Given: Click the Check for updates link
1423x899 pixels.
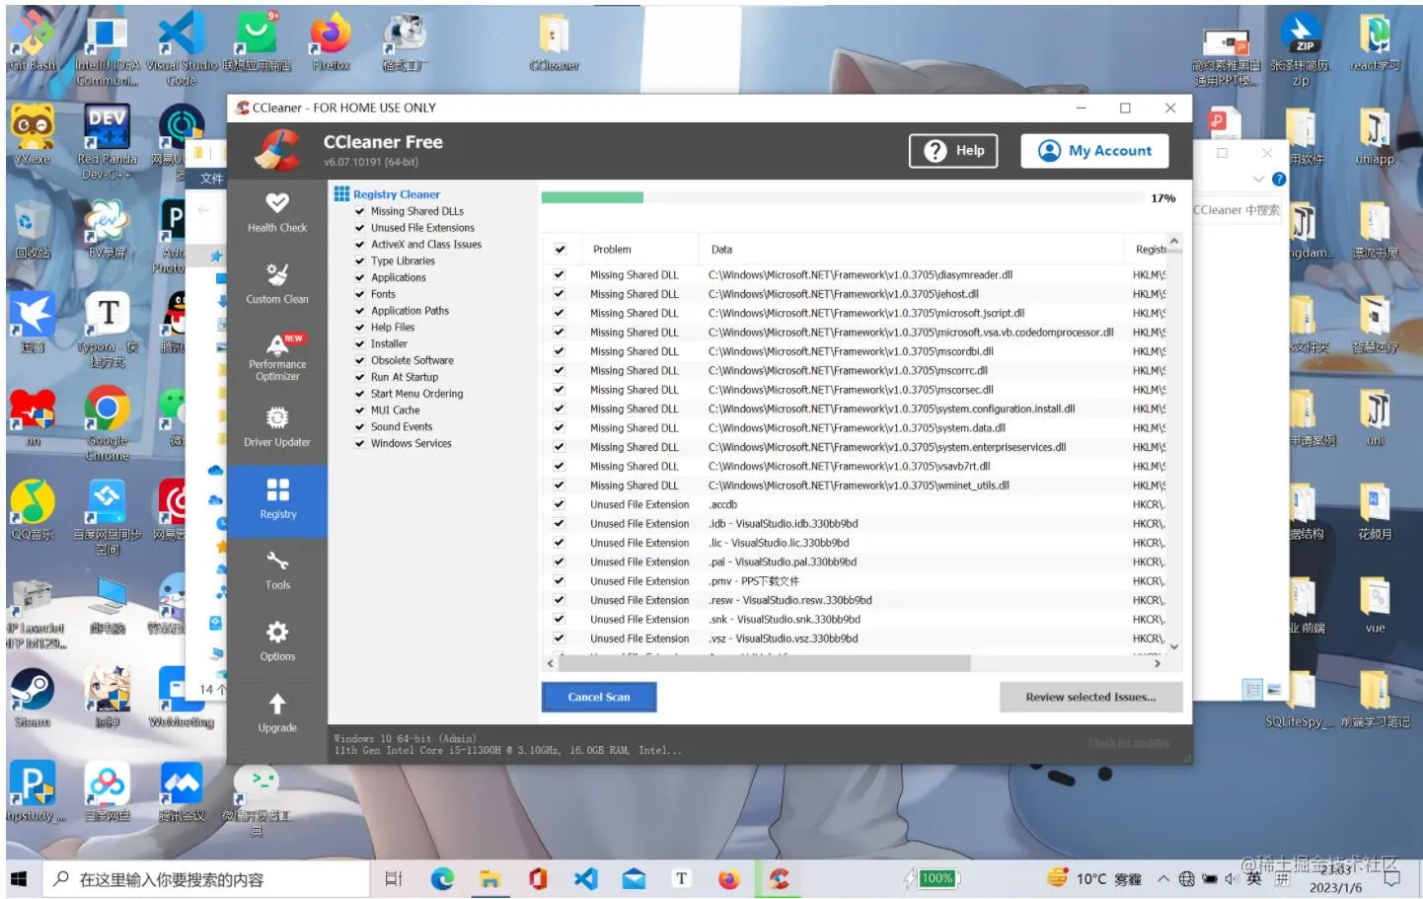Looking at the screenshot, I should coord(1129,743).
